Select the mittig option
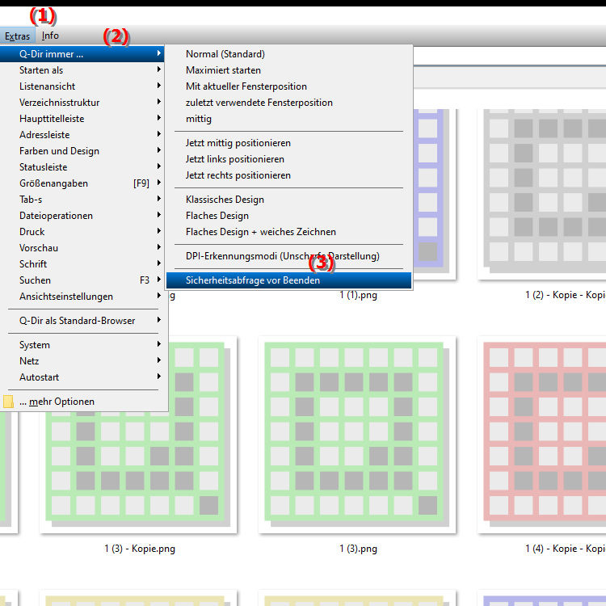This screenshot has width=606, height=606. [288, 119]
